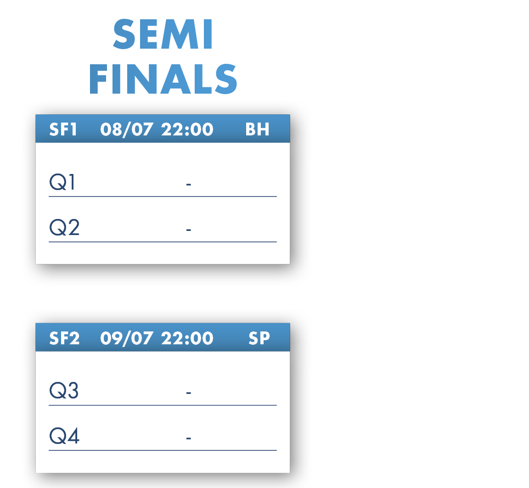Click the Q3 score dash
This screenshot has width=529, height=488.
[x=189, y=393]
